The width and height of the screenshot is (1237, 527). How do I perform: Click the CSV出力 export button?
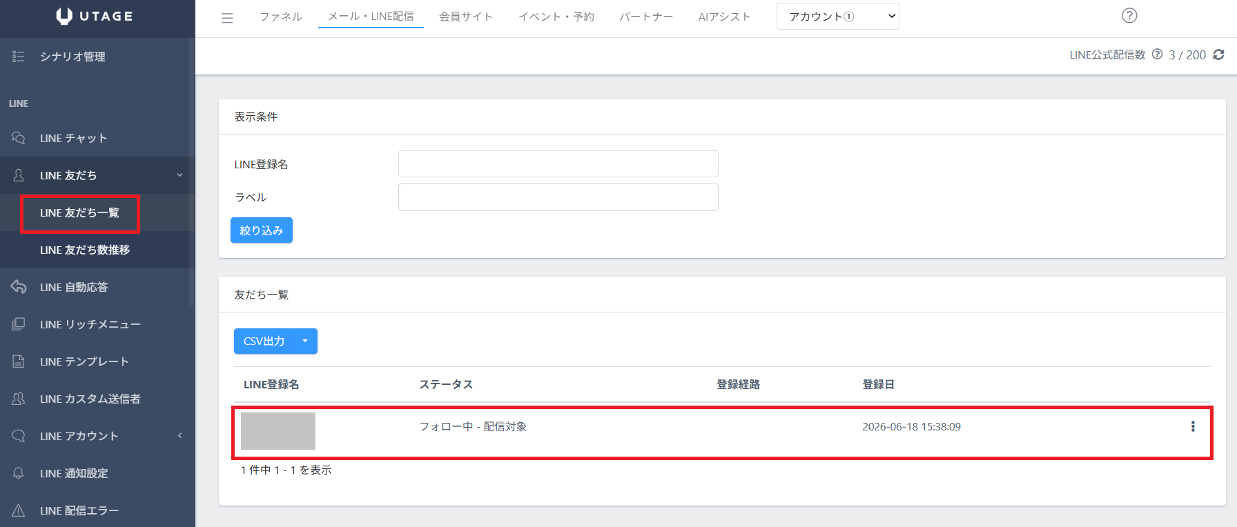[264, 341]
